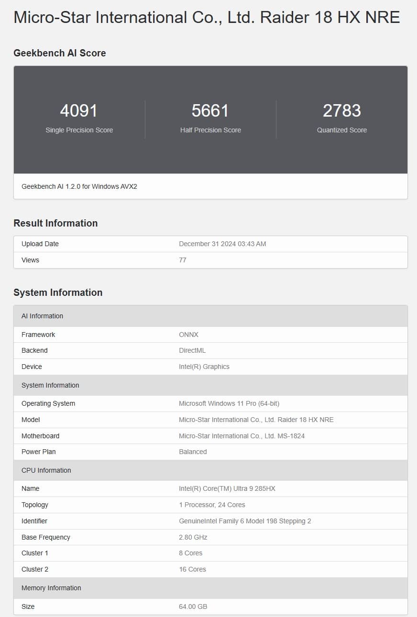
Task: Select the Single Precision Score 4091
Action: 79,110
